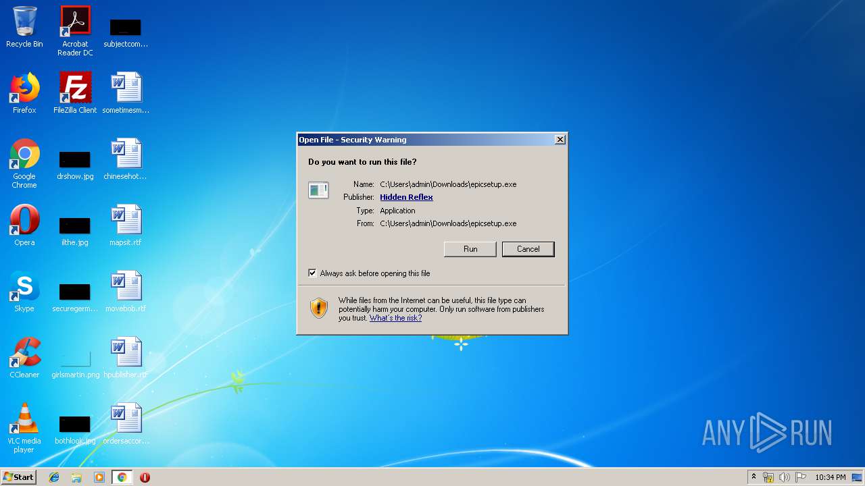Select the drshow.jpg image file
Image resolution: width=865 pixels, height=486 pixels.
click(75, 165)
